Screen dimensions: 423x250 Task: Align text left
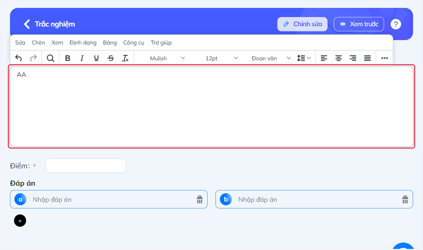(x=324, y=58)
